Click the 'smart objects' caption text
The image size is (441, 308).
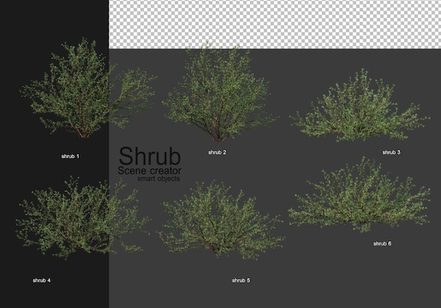[x=159, y=179]
